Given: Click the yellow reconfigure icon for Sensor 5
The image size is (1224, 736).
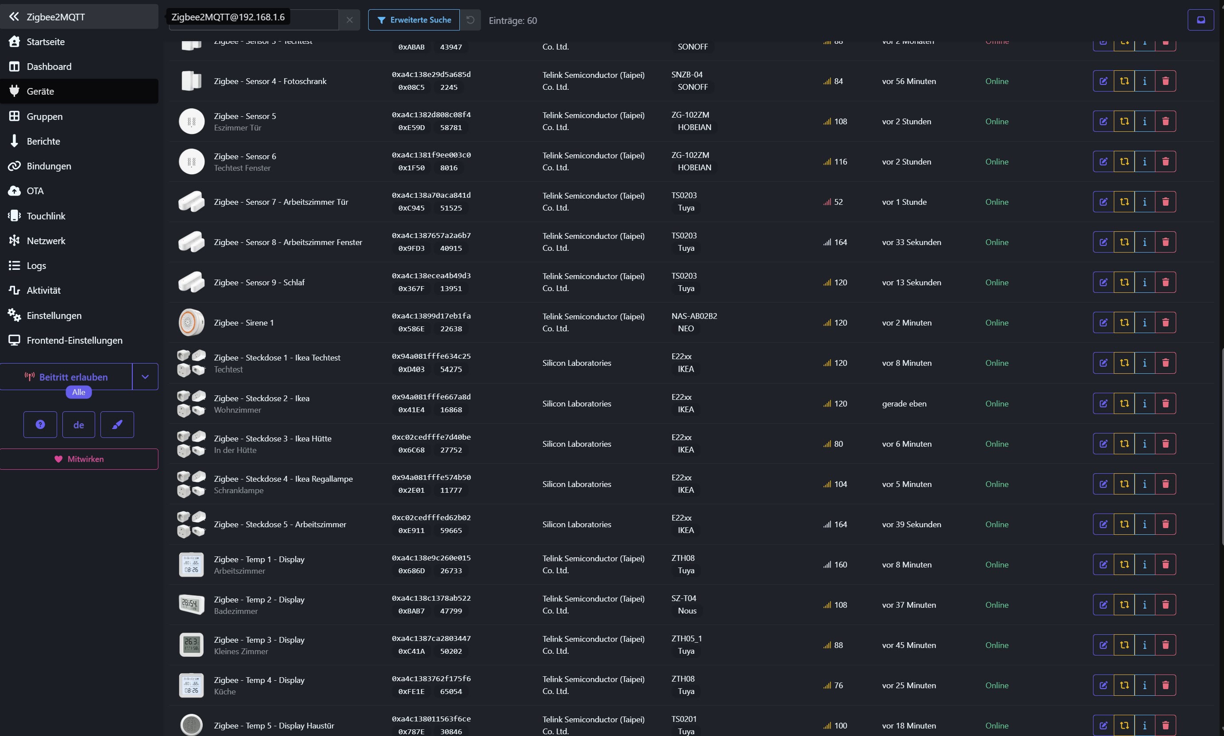Looking at the screenshot, I should click(1124, 121).
